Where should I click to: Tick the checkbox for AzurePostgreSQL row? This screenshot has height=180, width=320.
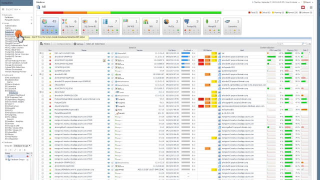tap(42, 106)
